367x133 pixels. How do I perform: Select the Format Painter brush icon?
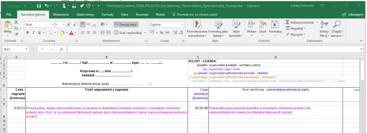pos(16,34)
